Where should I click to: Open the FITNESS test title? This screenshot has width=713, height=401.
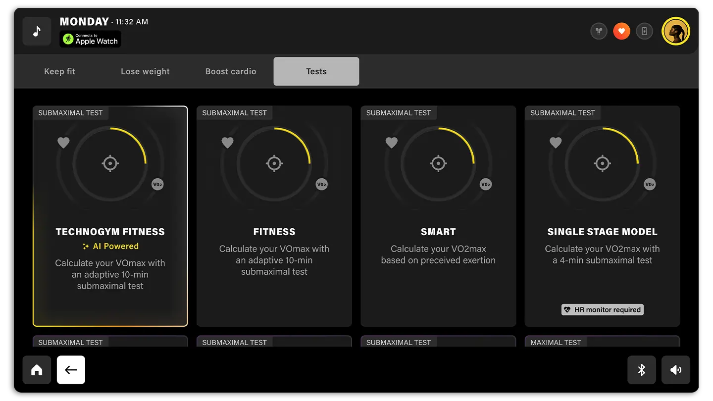click(274, 232)
